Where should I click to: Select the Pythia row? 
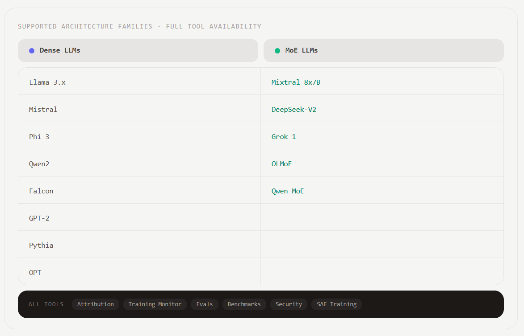pos(139,244)
